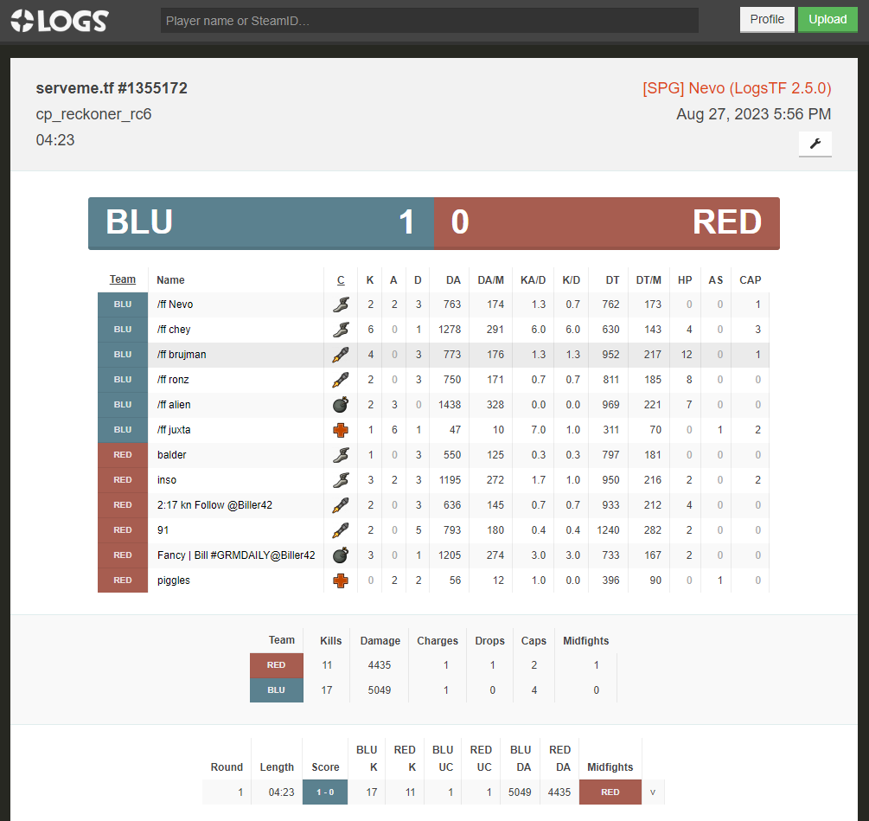Click scout class icon for /ff Nevo
Screen dimensions: 869x821
341,305
